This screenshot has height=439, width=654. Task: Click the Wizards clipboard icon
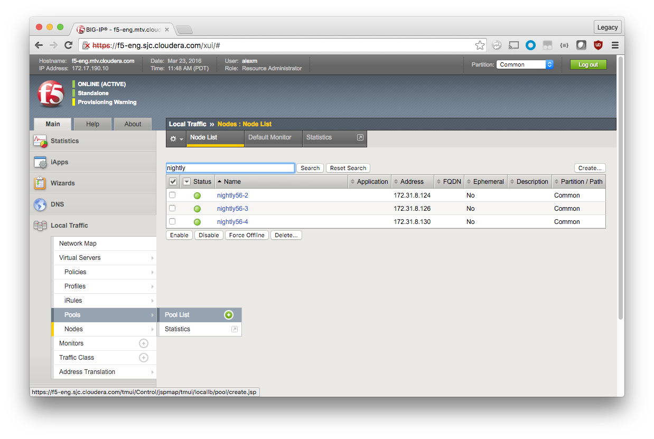point(41,183)
